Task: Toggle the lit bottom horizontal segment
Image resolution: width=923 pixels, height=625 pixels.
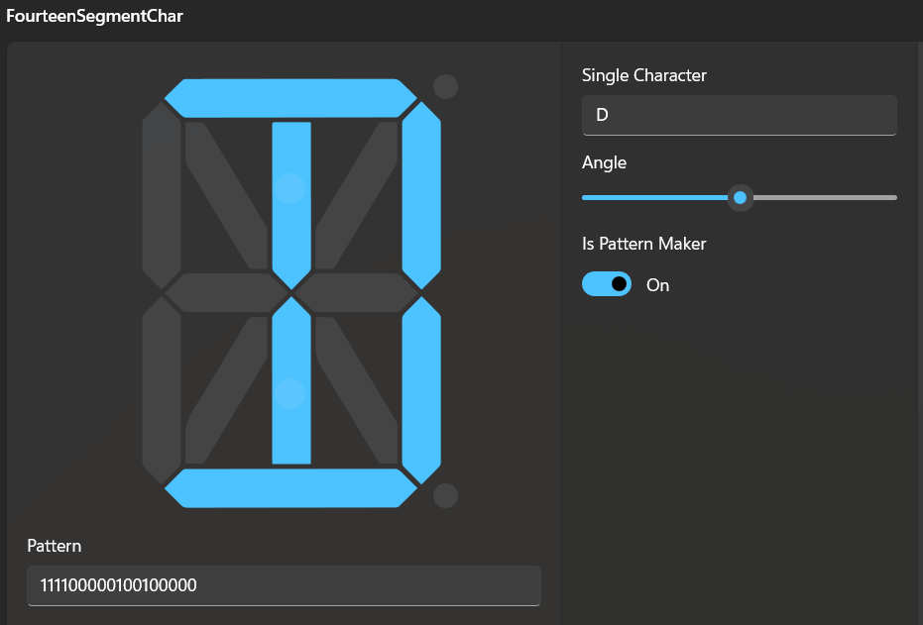Action: [x=290, y=488]
